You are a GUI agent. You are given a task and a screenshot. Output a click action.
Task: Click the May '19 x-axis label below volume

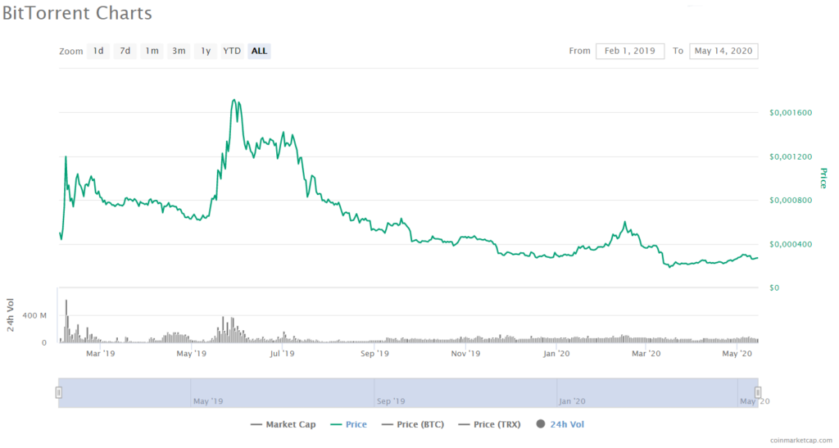click(192, 353)
